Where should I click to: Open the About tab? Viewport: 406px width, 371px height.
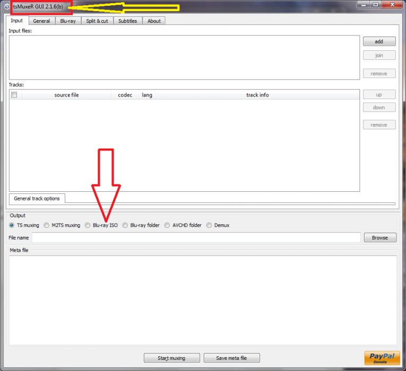point(154,21)
